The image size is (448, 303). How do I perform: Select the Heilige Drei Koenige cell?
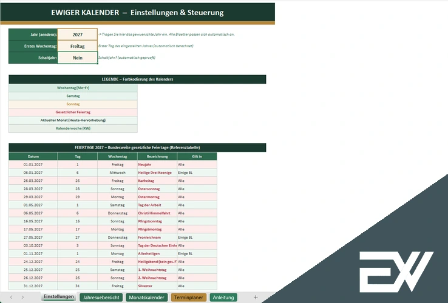click(x=157, y=173)
